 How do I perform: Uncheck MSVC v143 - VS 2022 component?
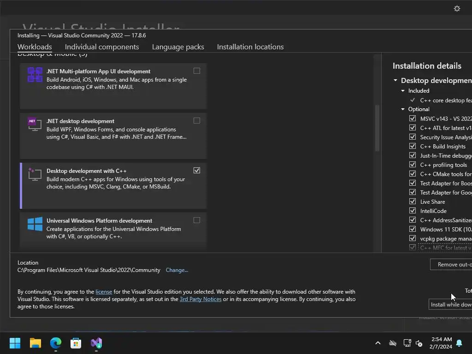(413, 118)
